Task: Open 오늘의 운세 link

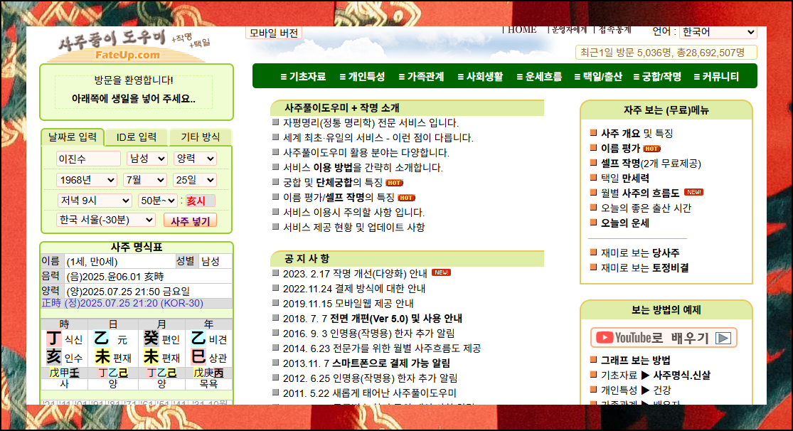Action: [625, 223]
